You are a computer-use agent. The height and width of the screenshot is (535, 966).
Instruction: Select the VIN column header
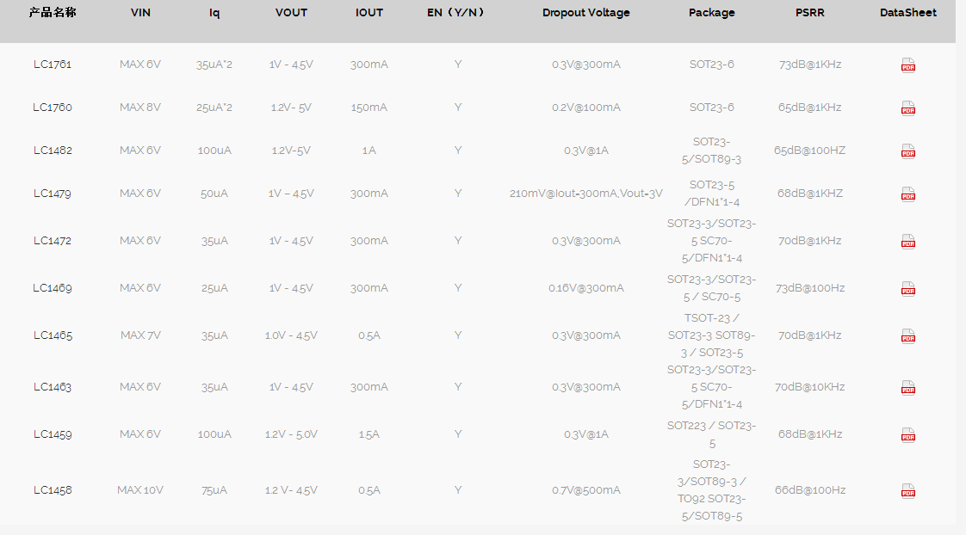[x=140, y=12]
